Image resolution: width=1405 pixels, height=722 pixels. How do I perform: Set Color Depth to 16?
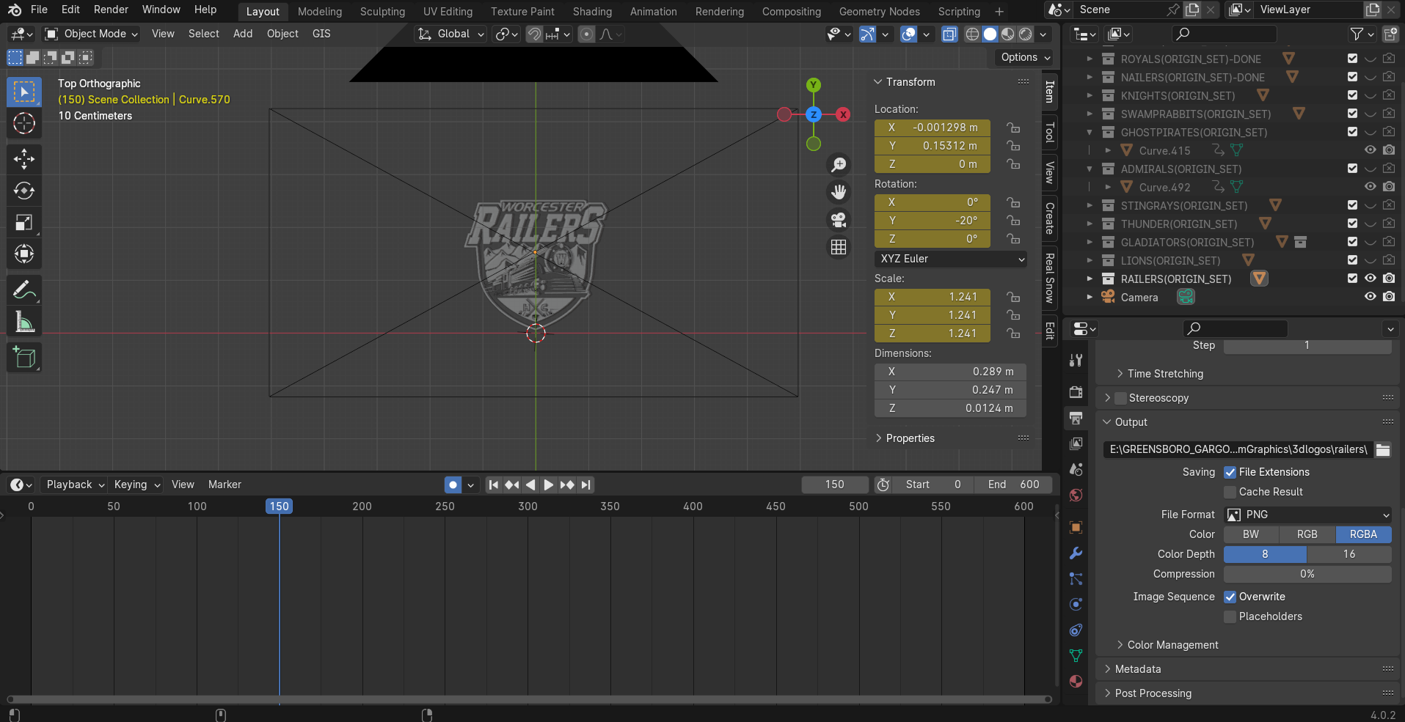tap(1349, 554)
